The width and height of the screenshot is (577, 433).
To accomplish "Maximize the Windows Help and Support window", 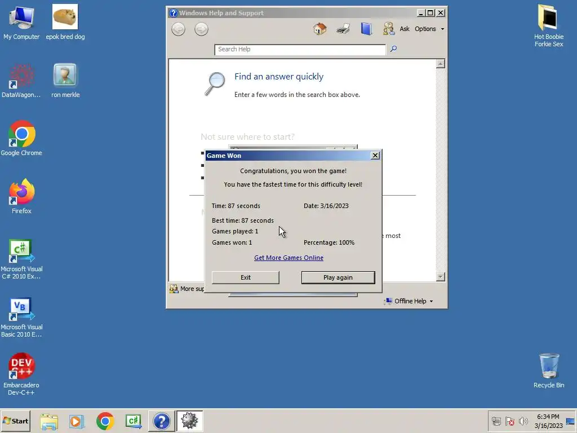I will 430,13.
